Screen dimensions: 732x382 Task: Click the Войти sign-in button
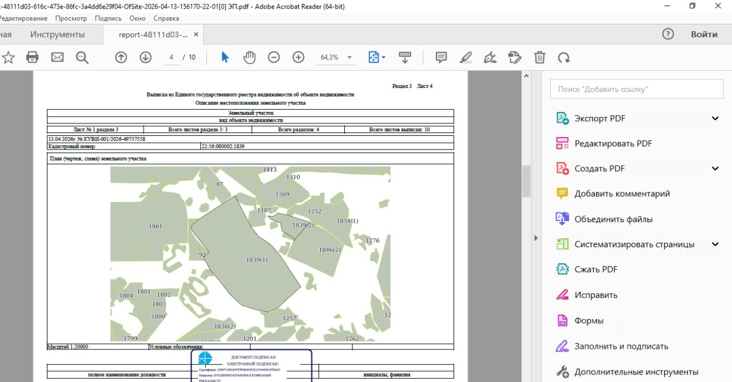coord(704,34)
